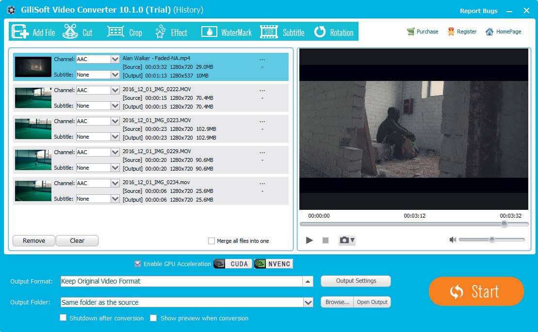Viewport: 538px width, 332px height.
Task: Select thumbnail of 2016_12_01_IMG_0234.mov
Action: coord(33,191)
